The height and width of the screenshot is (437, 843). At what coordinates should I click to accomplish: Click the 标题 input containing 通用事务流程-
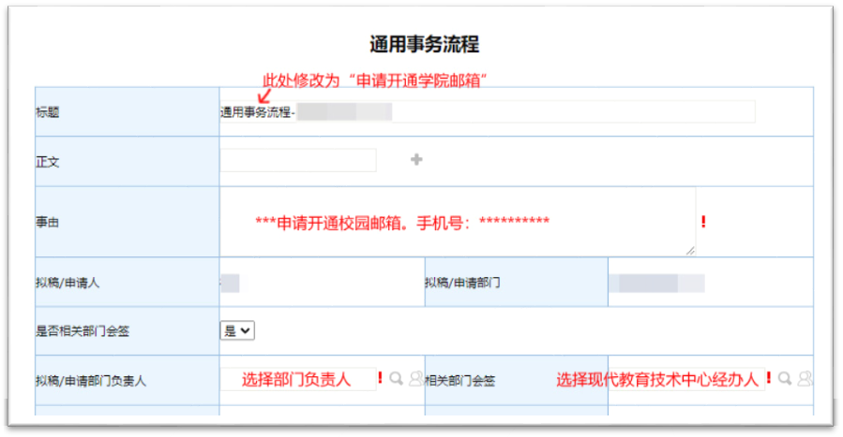coord(488,112)
